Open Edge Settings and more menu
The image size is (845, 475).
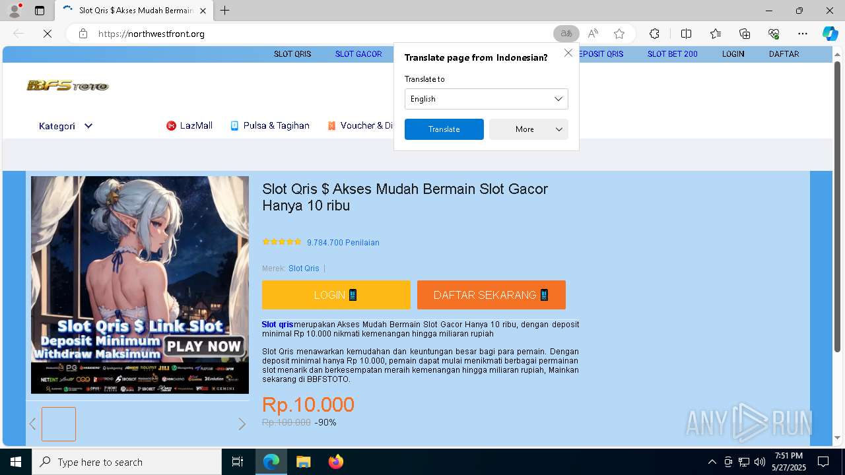pos(803,34)
